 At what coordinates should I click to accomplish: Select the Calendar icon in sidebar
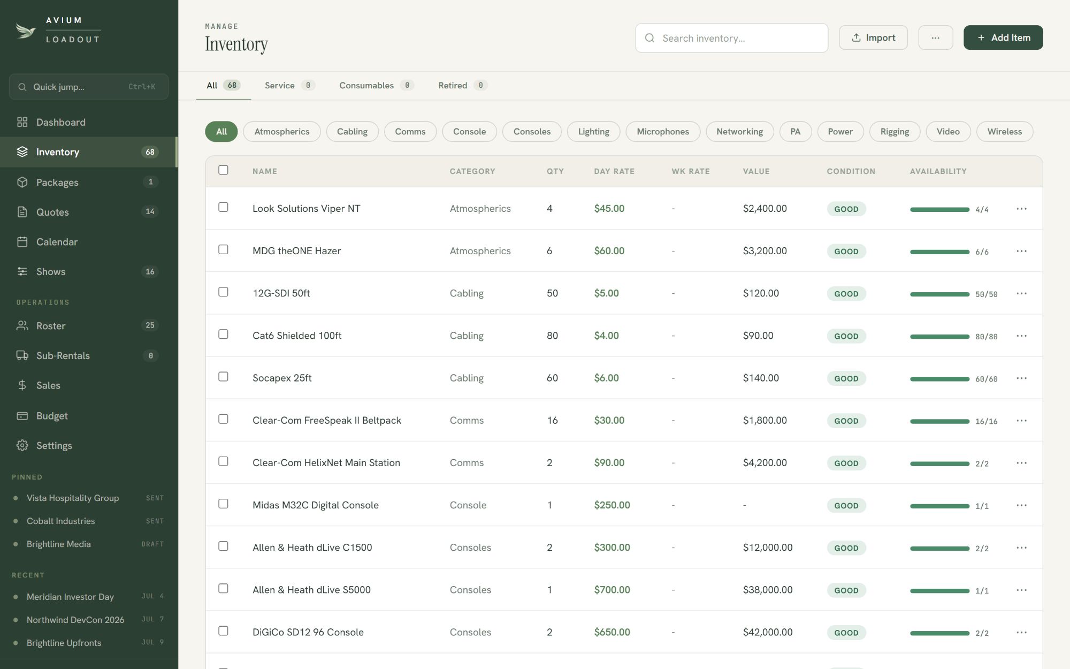tap(22, 242)
